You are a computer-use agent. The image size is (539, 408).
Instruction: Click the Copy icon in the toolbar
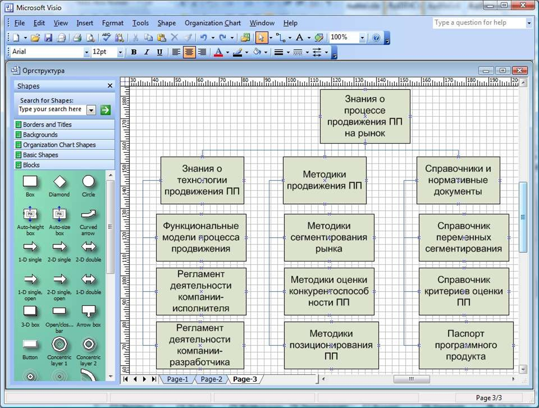149,38
